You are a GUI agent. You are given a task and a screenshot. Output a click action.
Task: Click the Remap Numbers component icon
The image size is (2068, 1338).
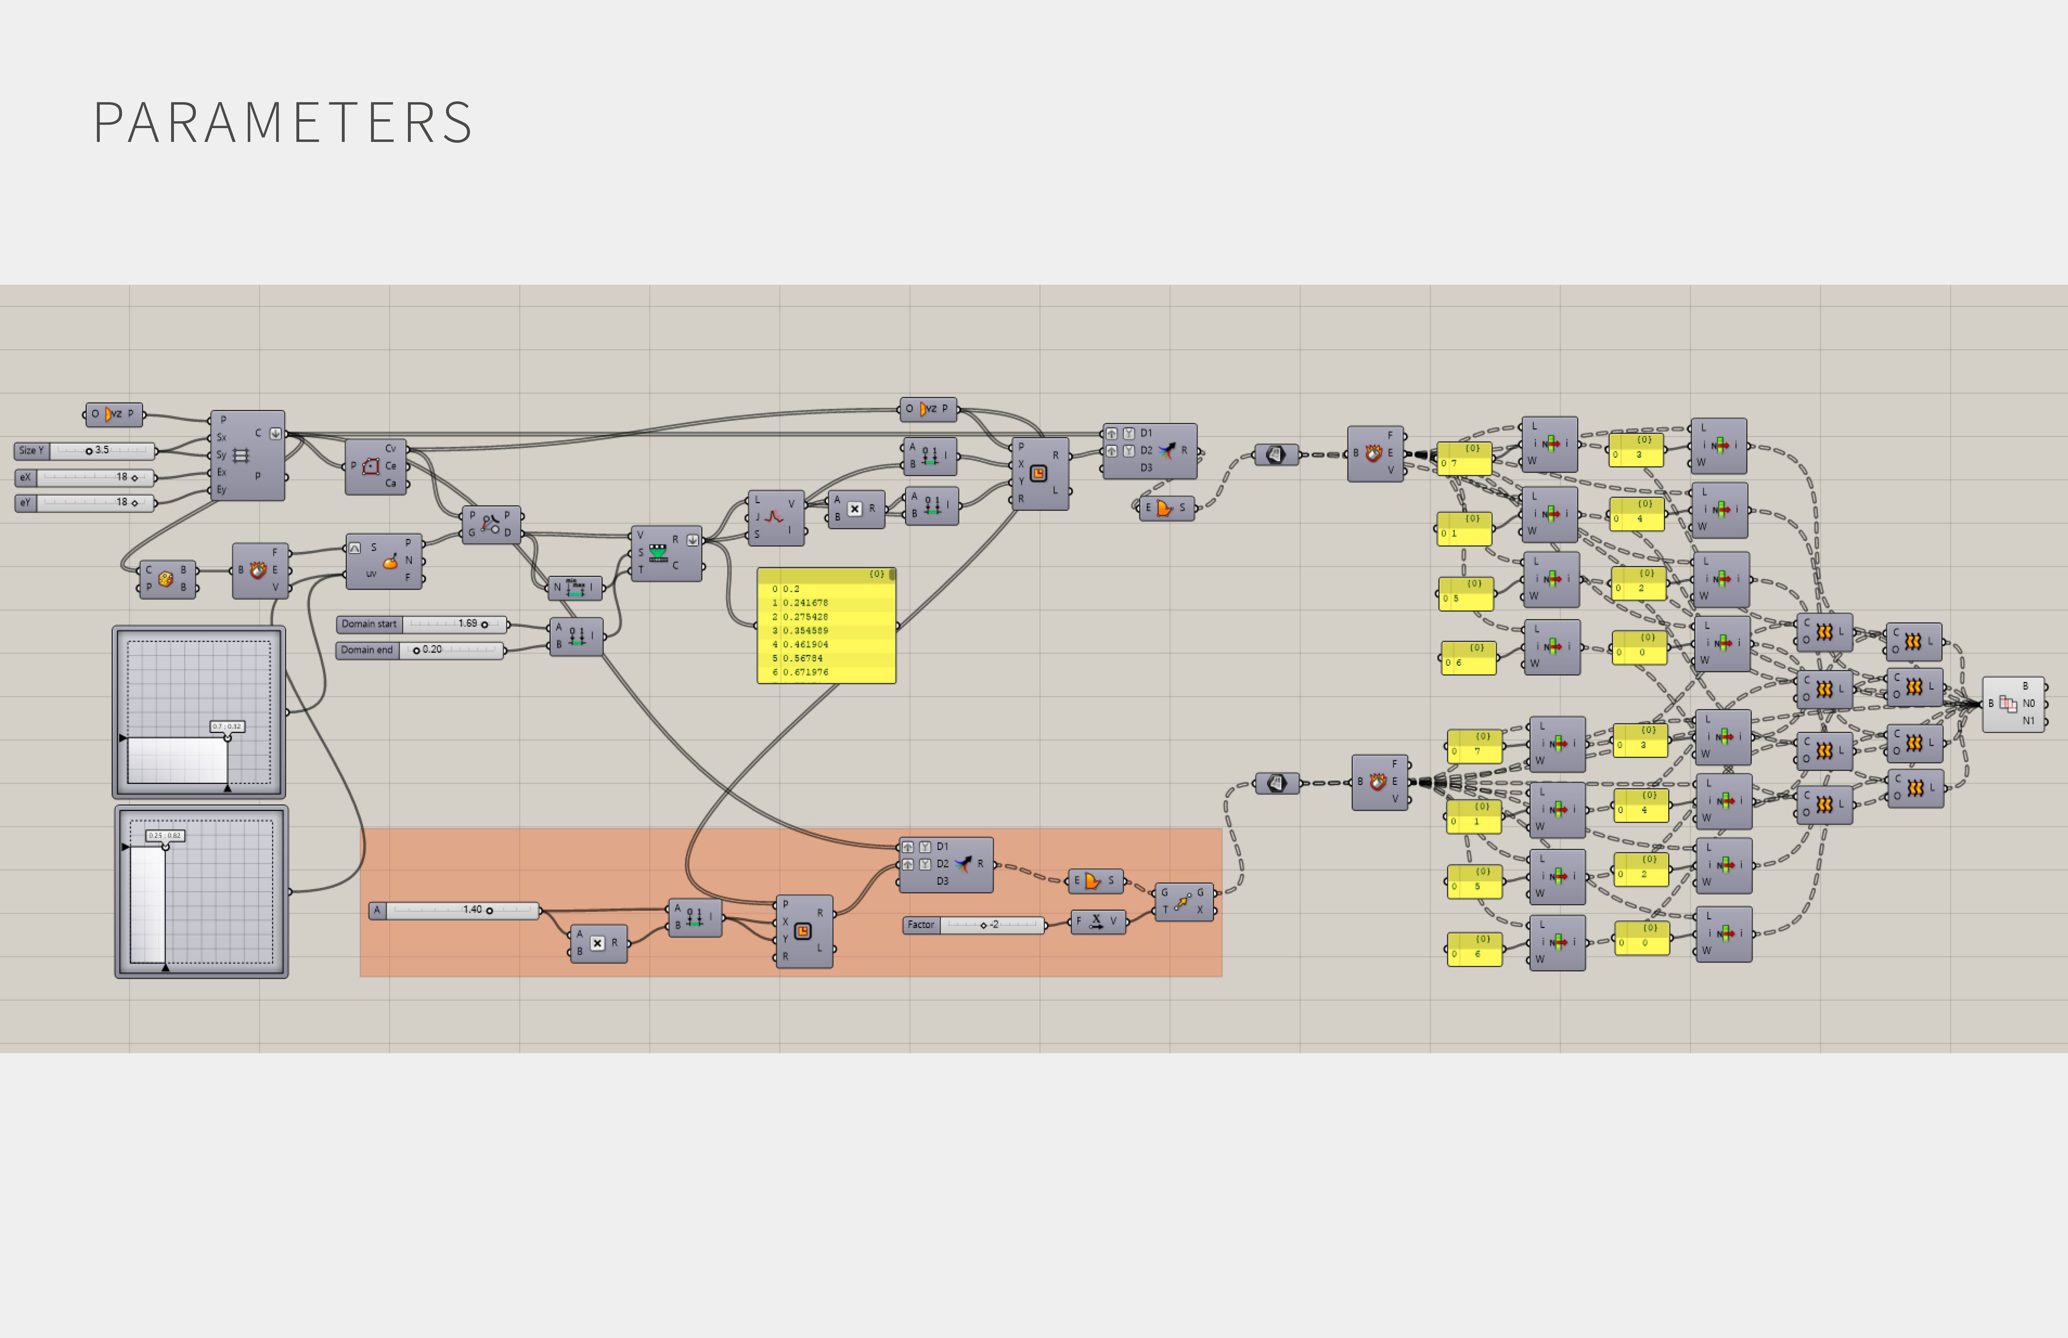coord(658,553)
